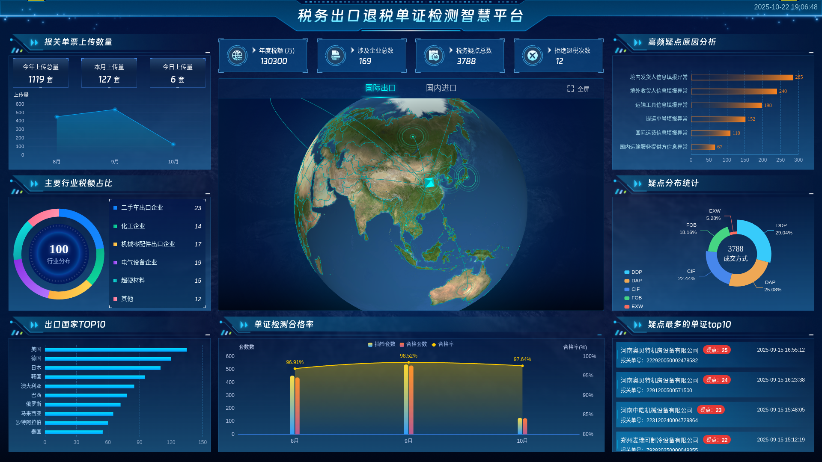Screen dimensions: 822x462
Task: Click the annual tax amount globe icon
Action: tap(237, 56)
